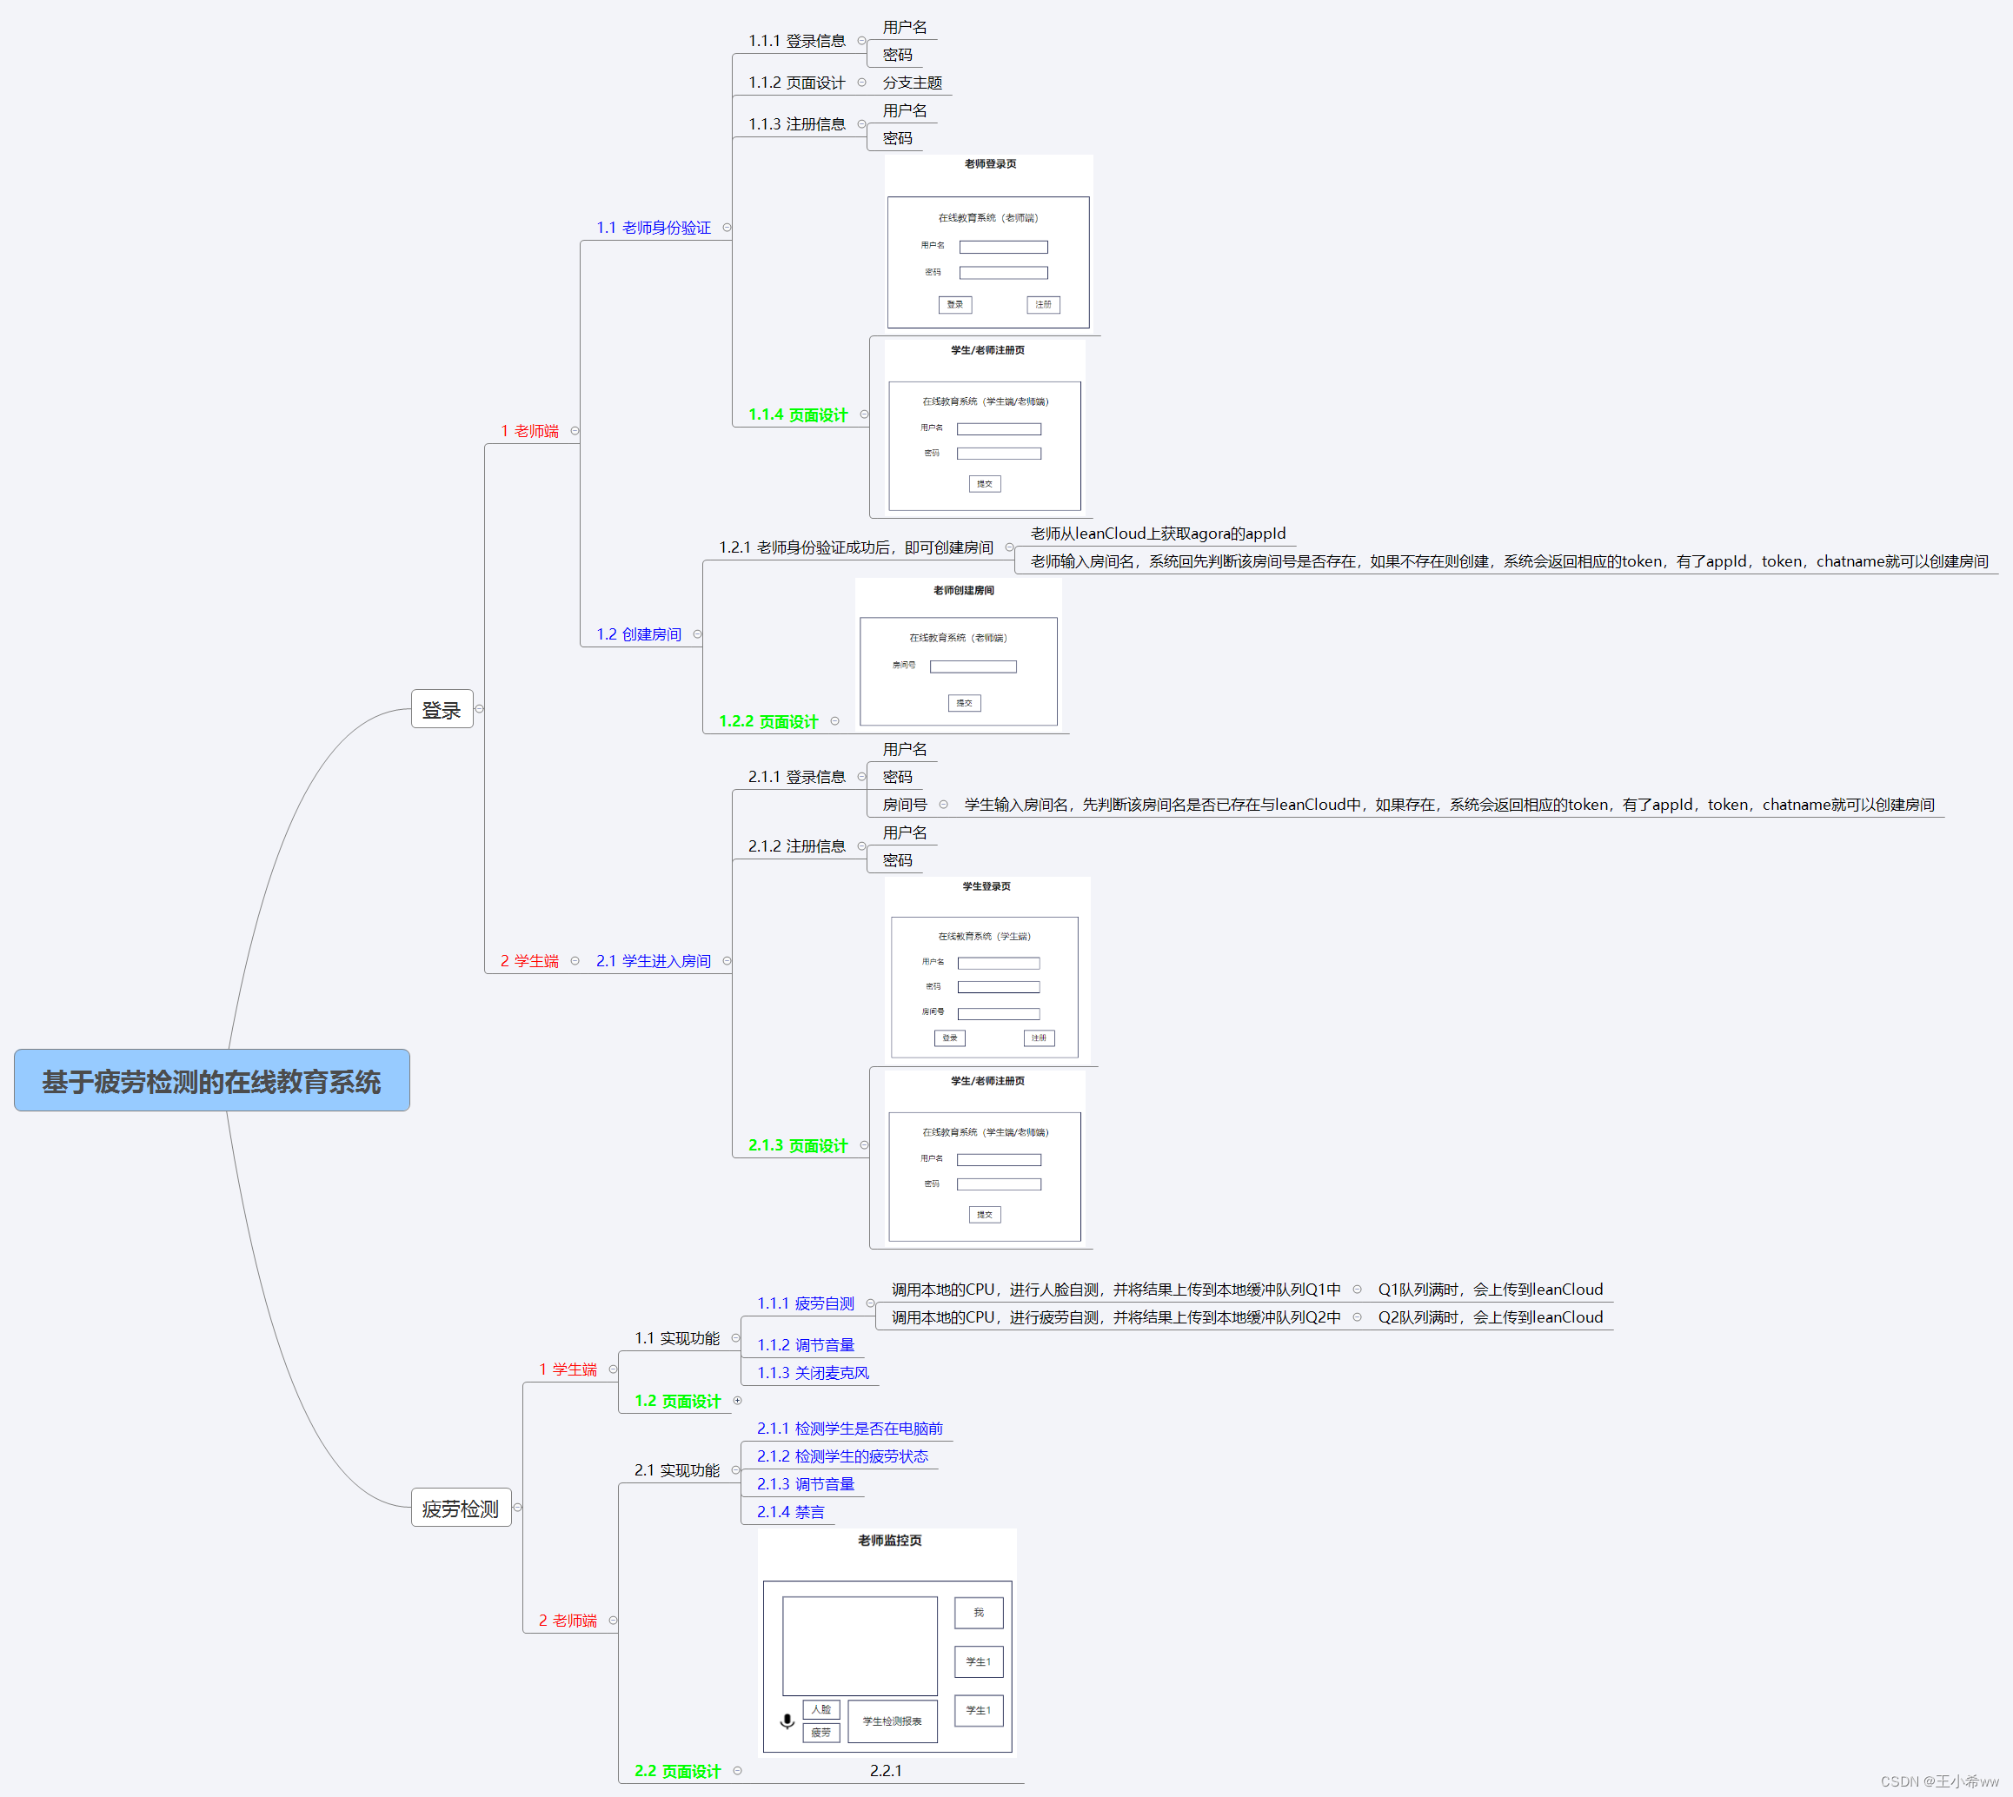2013x1797 pixels.
Task: Collapse toggle beside 2.1 学生进入房间
Action: (x=727, y=961)
